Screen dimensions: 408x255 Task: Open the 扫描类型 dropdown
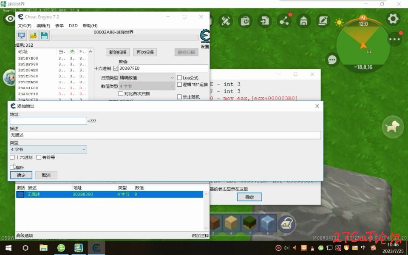tap(147, 77)
